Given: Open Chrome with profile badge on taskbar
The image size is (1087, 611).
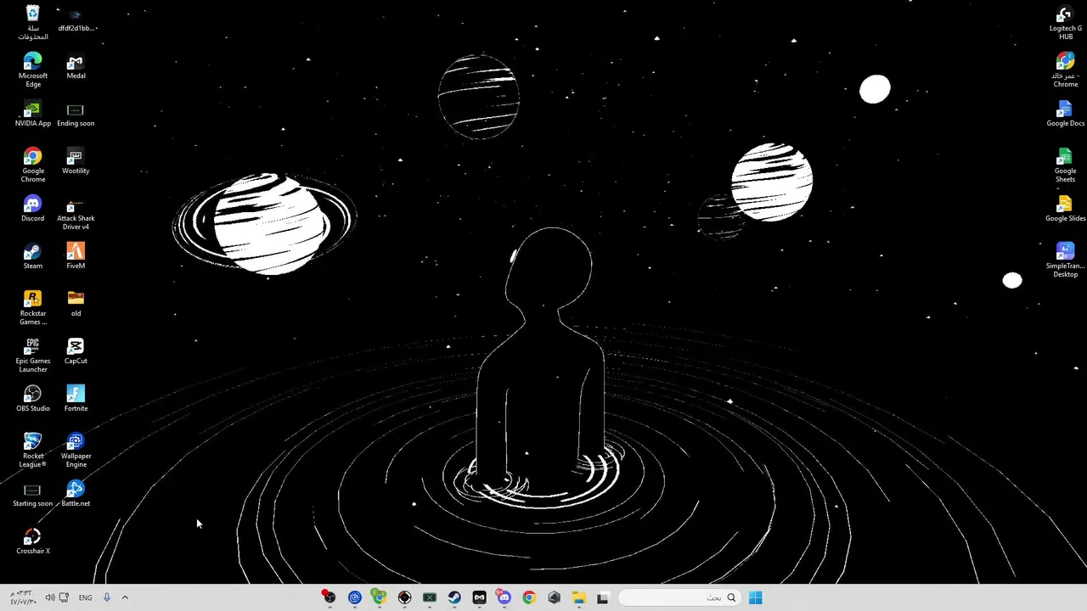Looking at the screenshot, I should point(379,597).
